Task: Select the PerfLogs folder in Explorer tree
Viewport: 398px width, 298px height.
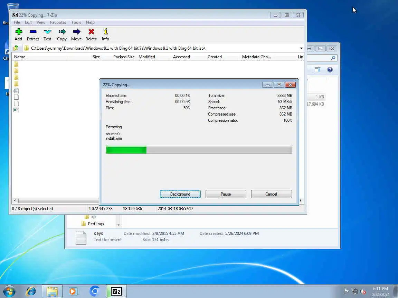Action: pyautogui.click(x=93, y=224)
